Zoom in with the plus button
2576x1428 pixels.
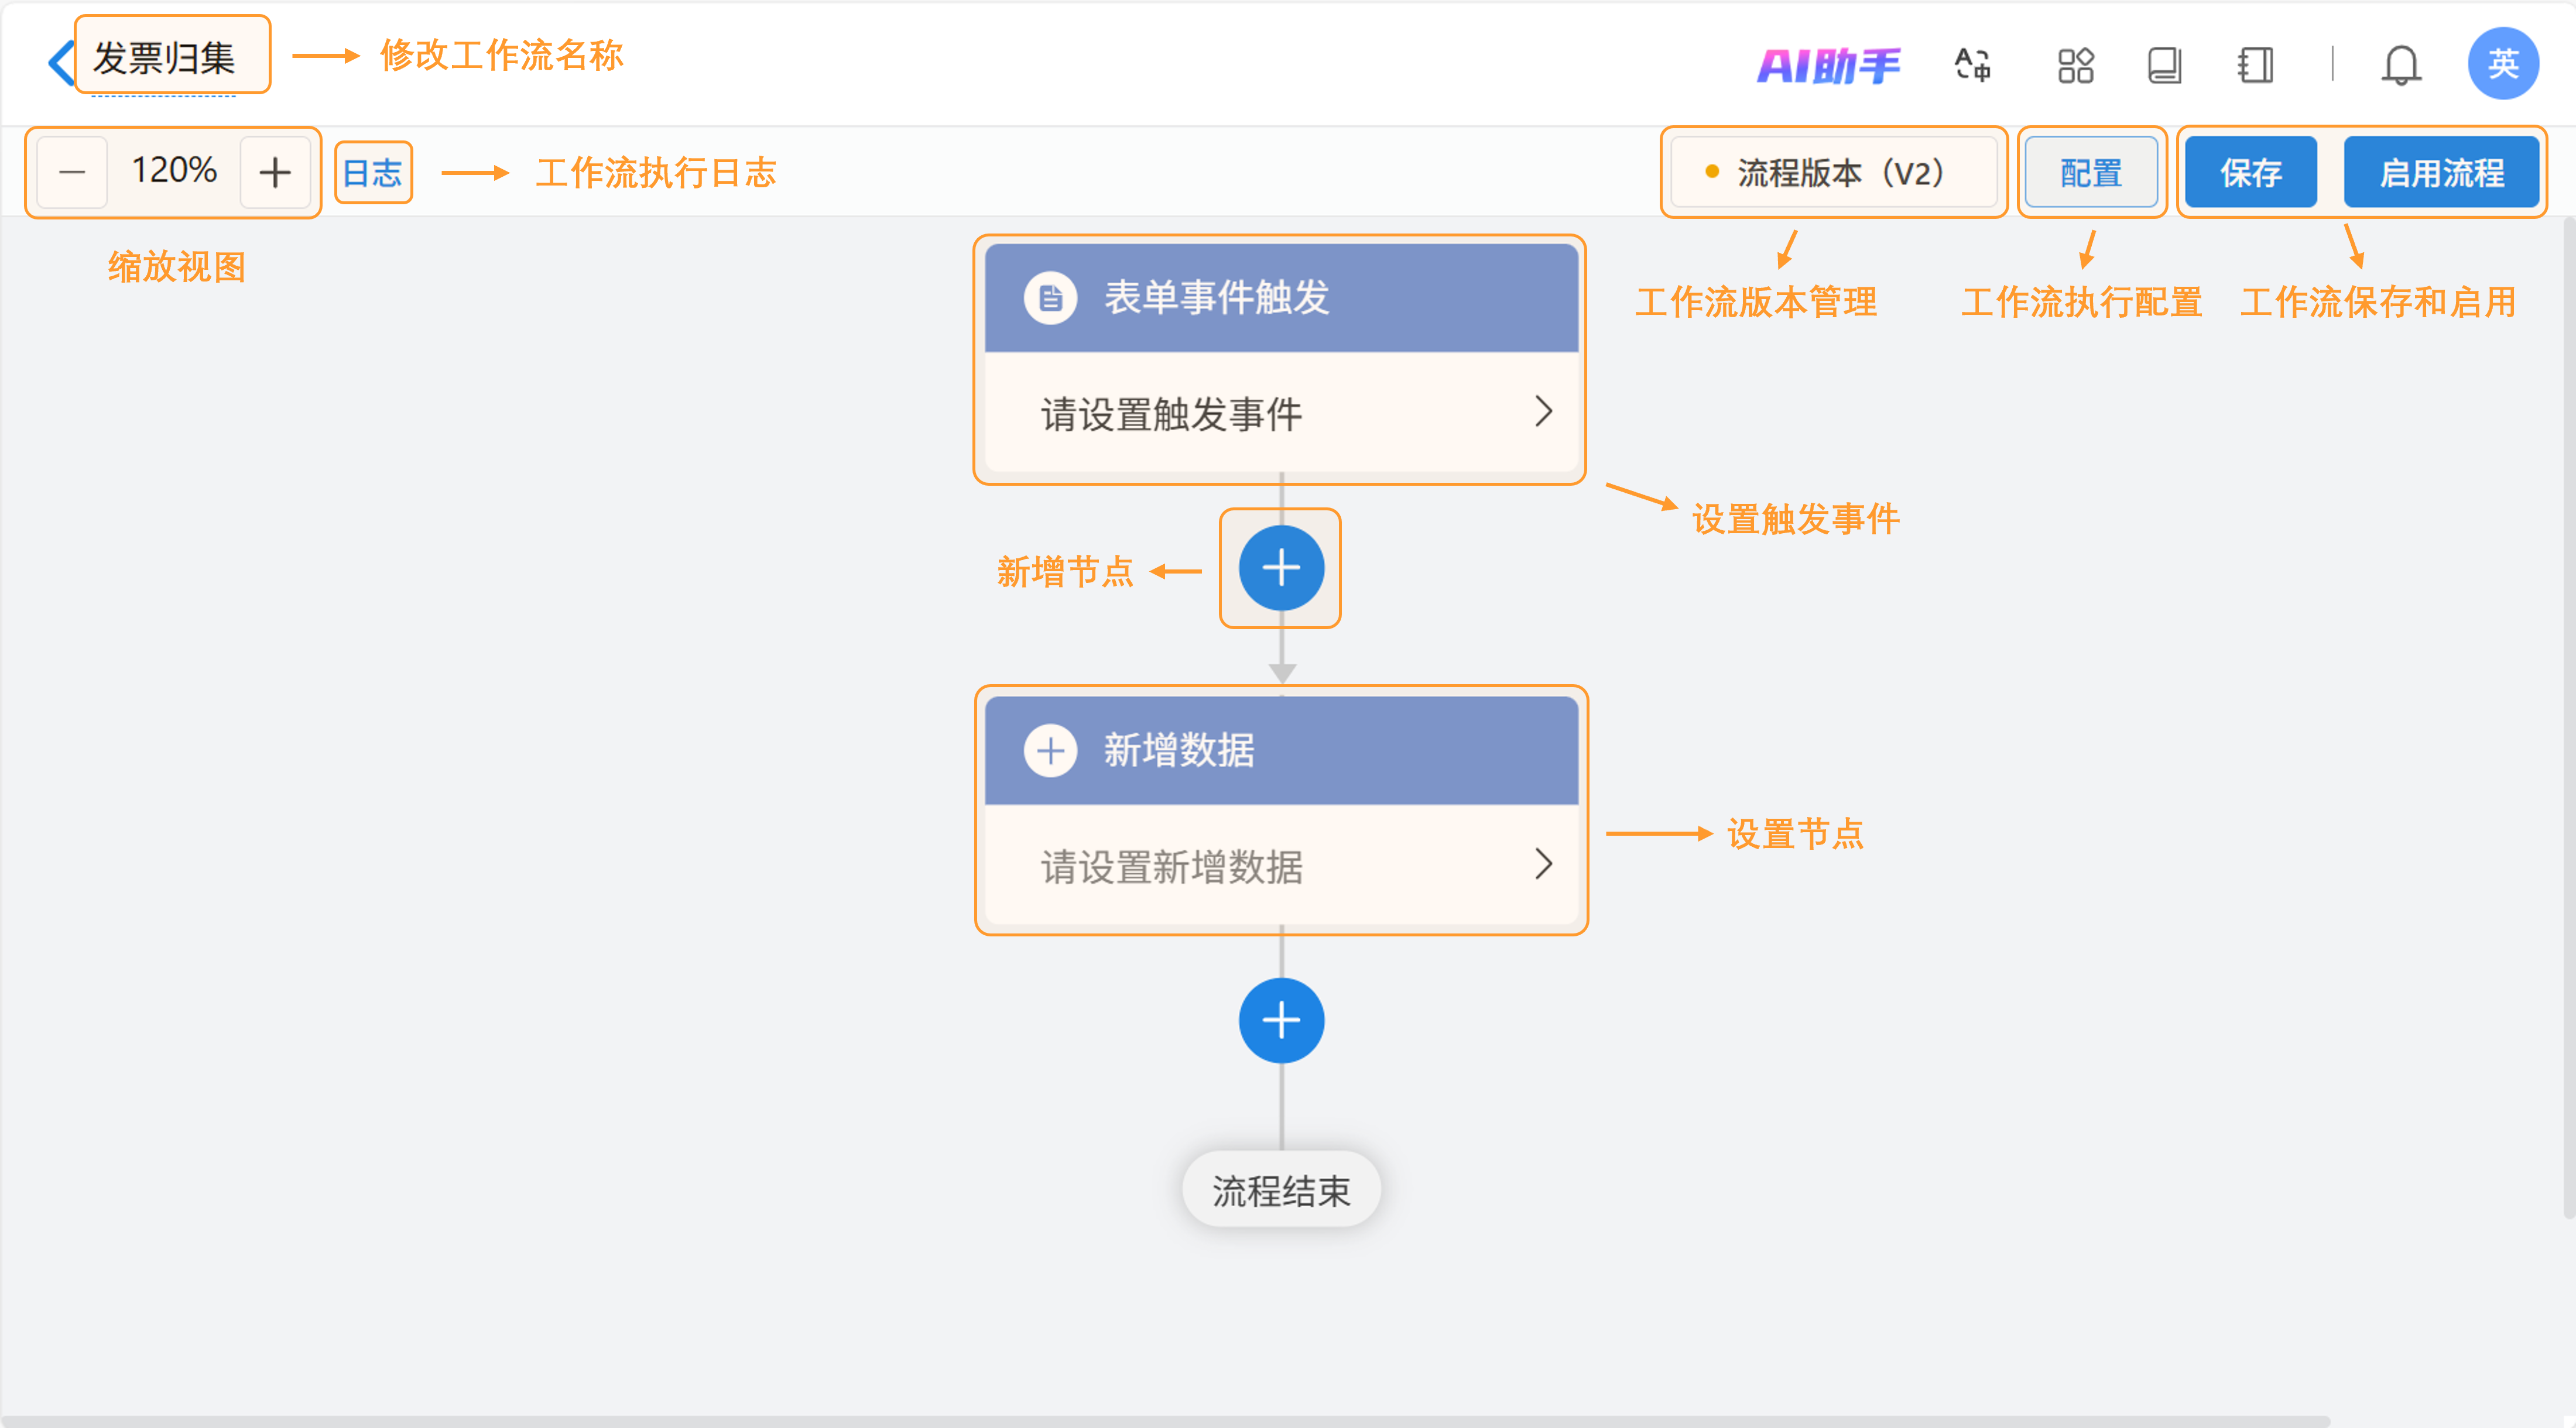275,172
